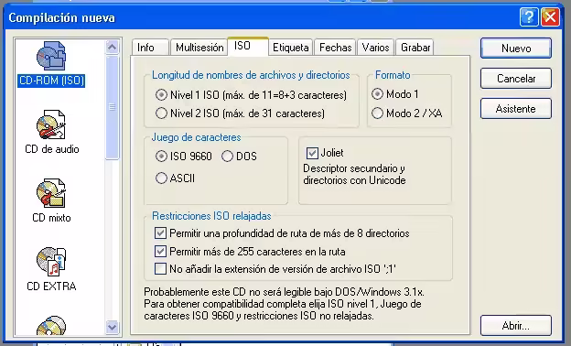Image resolution: width=571 pixels, height=346 pixels.
Task: Click compilation list scroll up arrow
Action: [113, 47]
